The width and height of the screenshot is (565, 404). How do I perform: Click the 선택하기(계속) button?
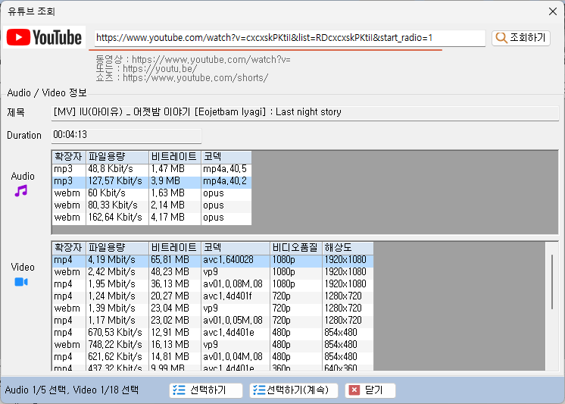coord(294,390)
